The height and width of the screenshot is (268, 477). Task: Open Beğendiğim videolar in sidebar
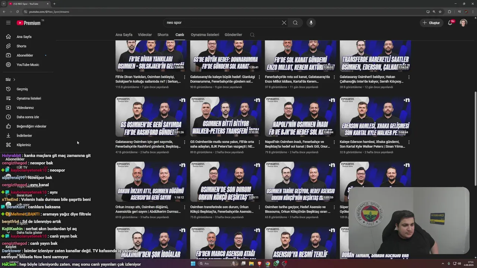pyautogui.click(x=31, y=126)
